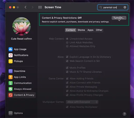
Task: Click the Downtime sidebar label
Action: (x=20, y=71)
